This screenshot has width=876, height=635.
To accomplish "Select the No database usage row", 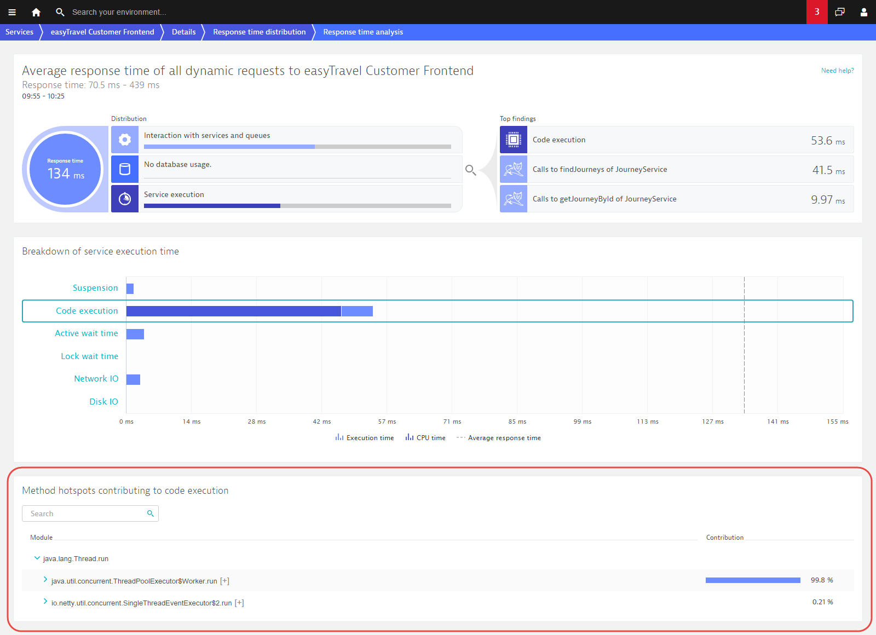I will tap(287, 169).
